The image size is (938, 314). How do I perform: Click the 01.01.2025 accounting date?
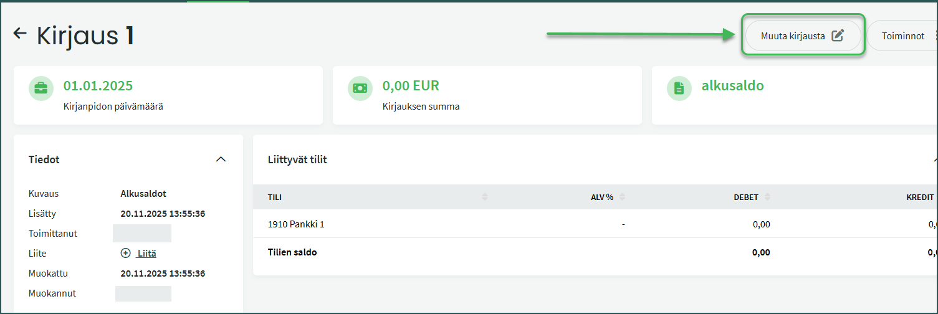tap(98, 86)
